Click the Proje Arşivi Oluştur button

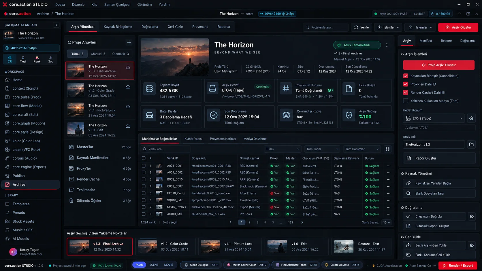438,65
